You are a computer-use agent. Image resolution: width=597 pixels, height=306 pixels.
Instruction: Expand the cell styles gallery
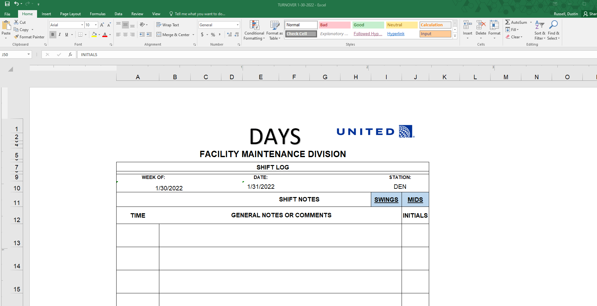click(x=455, y=36)
